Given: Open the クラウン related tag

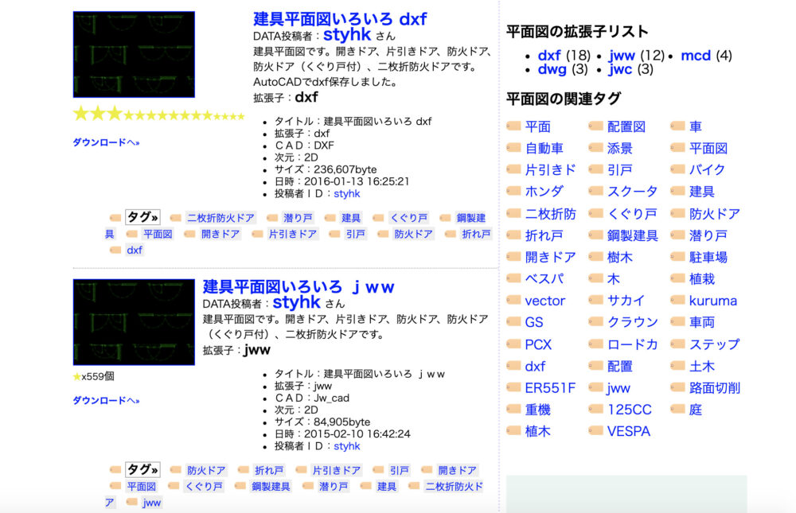Looking at the screenshot, I should pos(632,322).
